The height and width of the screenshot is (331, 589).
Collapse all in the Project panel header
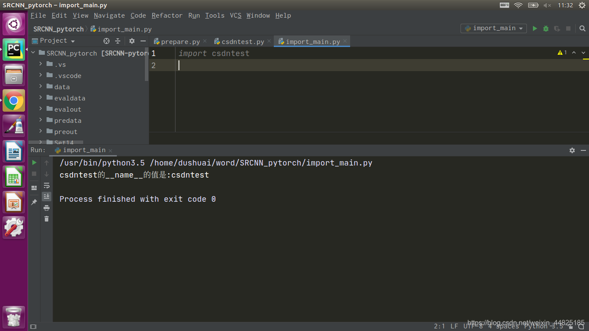pos(118,41)
